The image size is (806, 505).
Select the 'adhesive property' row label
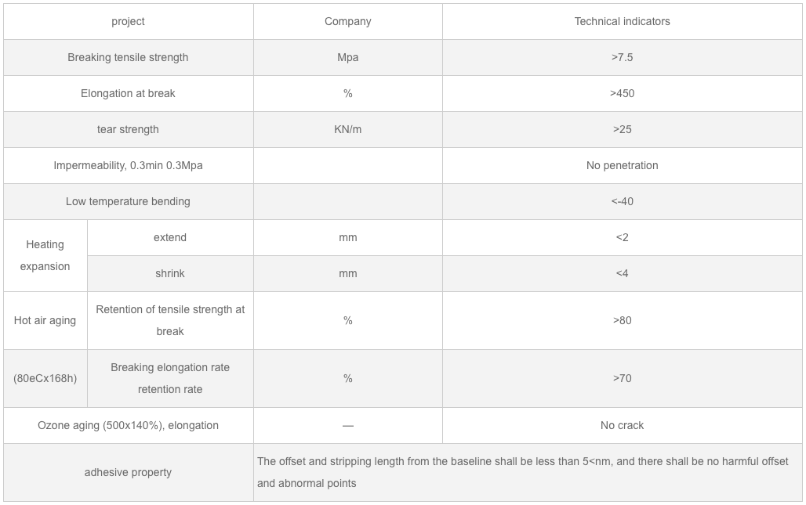pos(128,472)
